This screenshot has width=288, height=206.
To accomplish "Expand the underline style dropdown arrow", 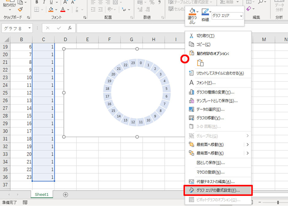I will click(57, 2).
